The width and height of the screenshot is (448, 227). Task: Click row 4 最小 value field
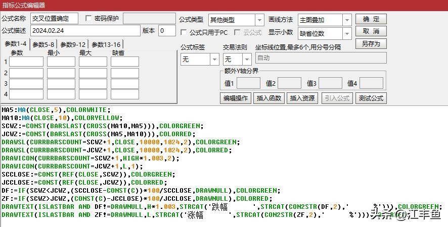pos(61,94)
